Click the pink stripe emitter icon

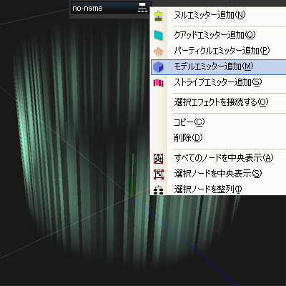click(x=159, y=83)
